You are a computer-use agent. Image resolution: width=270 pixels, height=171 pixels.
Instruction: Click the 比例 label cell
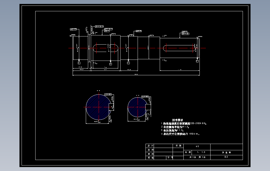(x=188, y=152)
